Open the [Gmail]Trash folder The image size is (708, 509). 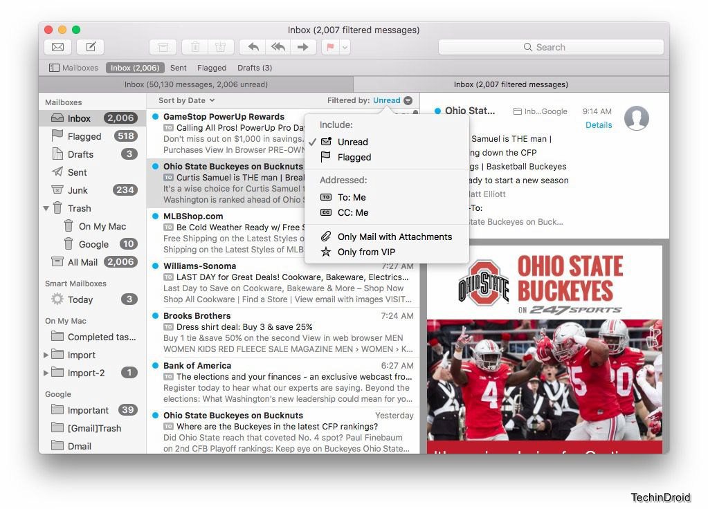pyautogui.click(x=93, y=428)
